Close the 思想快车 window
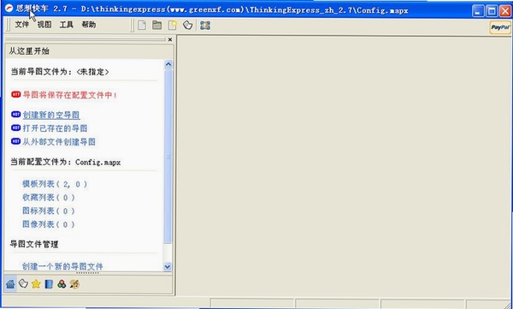 [506, 11]
